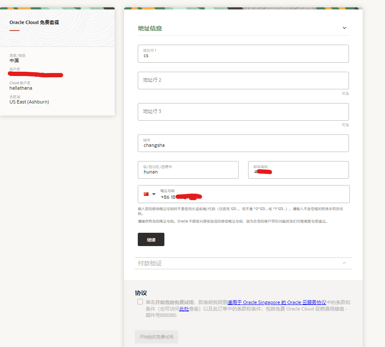This screenshot has height=347, width=385.
Task: Click the 省/自治区/直辖市 field containing hunan
Action: tap(188, 170)
